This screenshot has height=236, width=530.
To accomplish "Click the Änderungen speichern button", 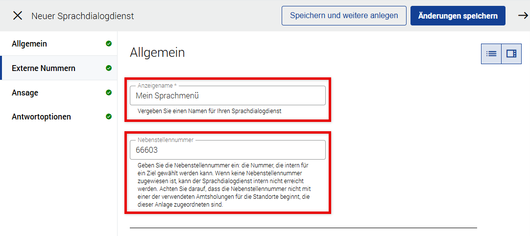I will coord(458,16).
